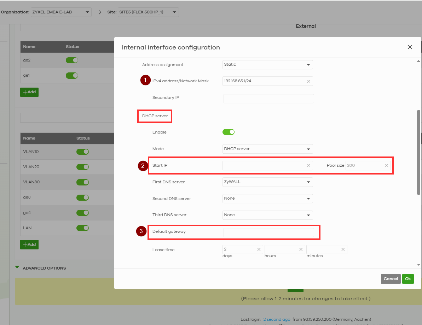
Task: Toggle the ge2 interface status switch
Action: (x=72, y=60)
